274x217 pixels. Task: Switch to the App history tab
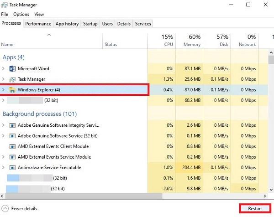tap(67, 24)
